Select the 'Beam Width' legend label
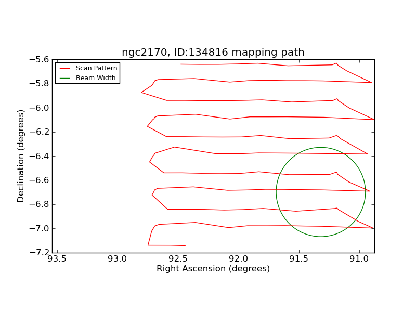This screenshot has width=416, height=312. pos(96,77)
